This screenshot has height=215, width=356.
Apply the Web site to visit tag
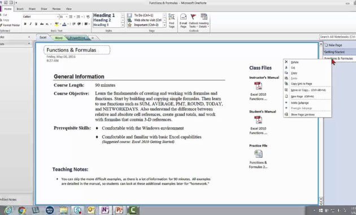coord(145,20)
